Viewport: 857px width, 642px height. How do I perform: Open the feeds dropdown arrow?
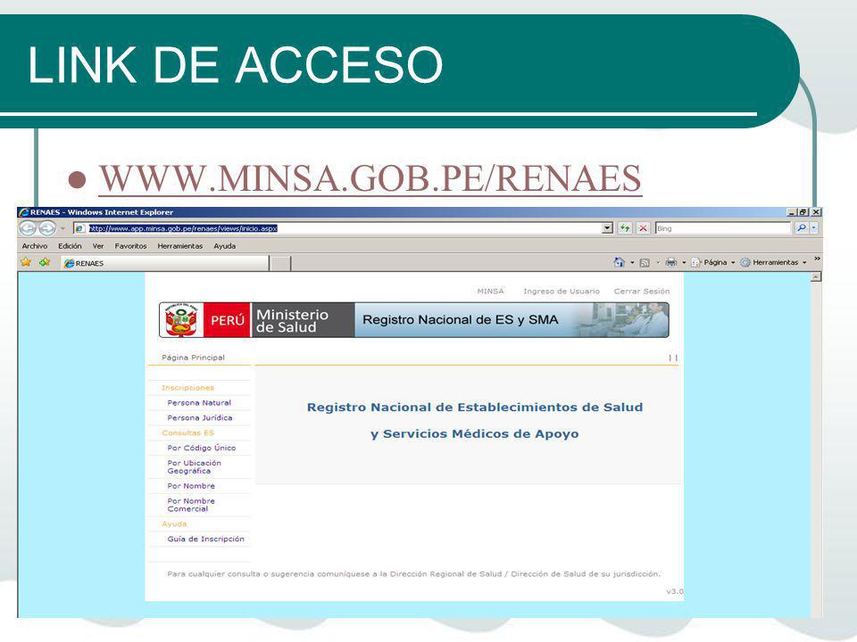[658, 262]
